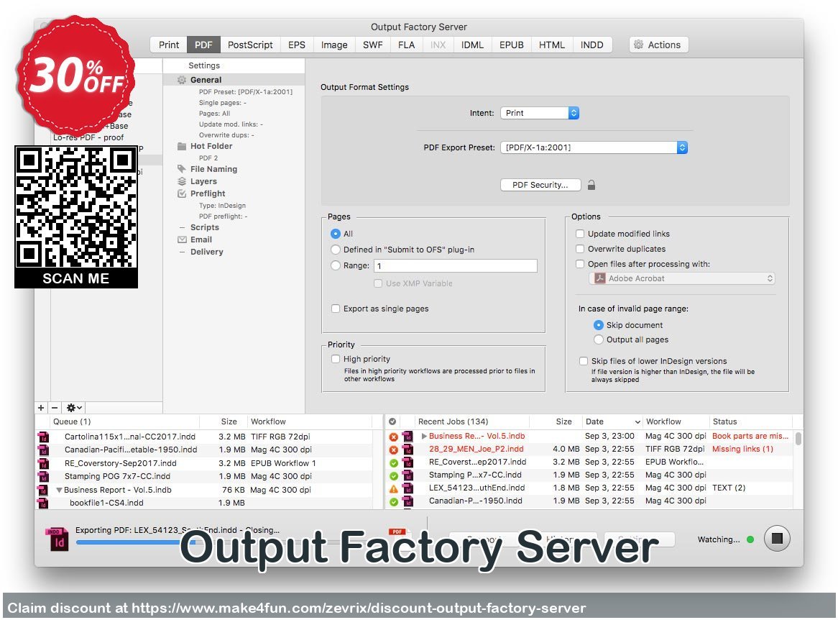
Task: Click the add workflow plus button
Action: click(41, 408)
